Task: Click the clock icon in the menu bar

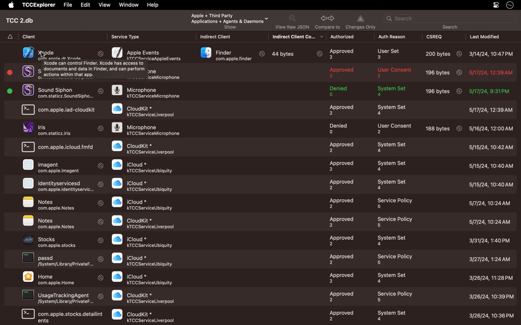Action: (x=509, y=4)
